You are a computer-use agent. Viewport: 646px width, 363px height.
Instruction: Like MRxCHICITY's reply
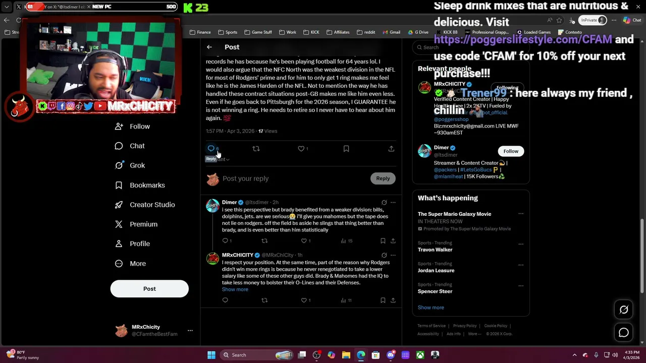click(x=304, y=300)
